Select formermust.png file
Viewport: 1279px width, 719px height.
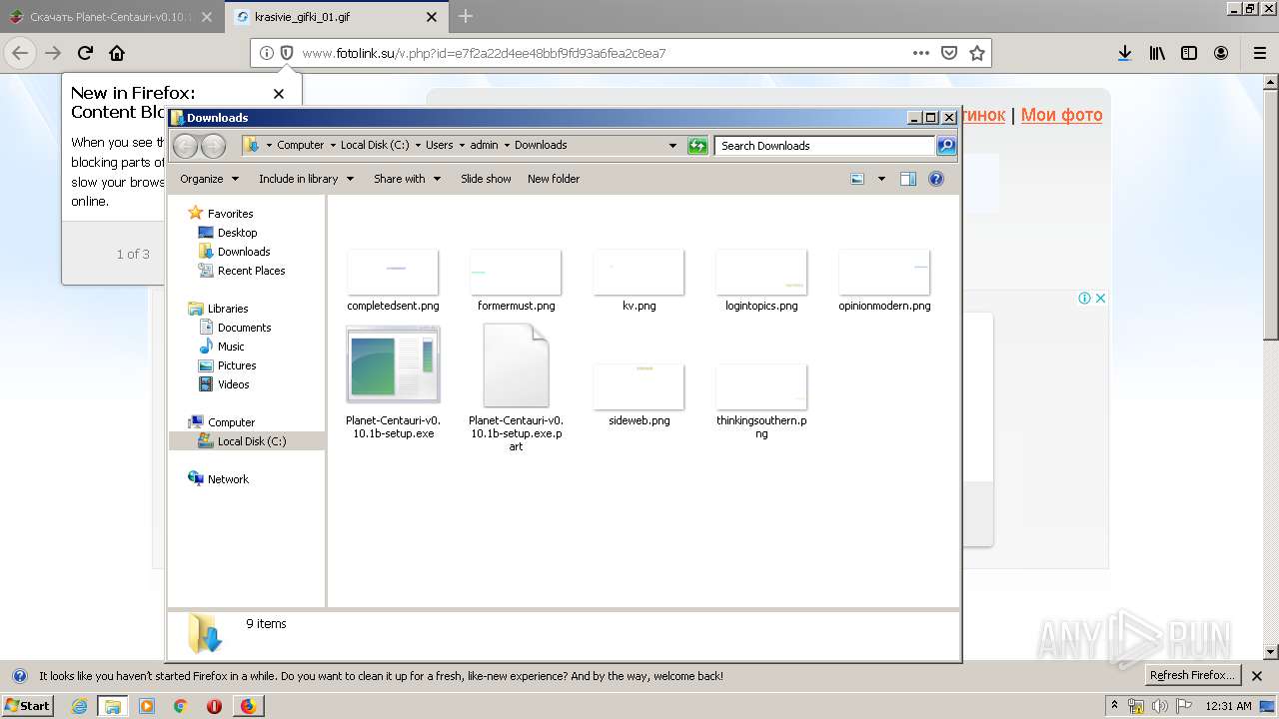pos(516,280)
